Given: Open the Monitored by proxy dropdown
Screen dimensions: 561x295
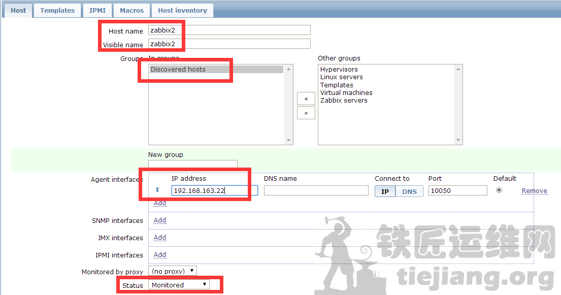Looking at the screenshot, I should click(173, 271).
